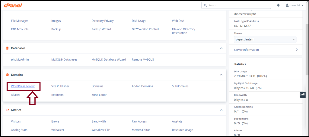309x137 pixels.
Task: Open the Zone Editor
Action: 99,95
